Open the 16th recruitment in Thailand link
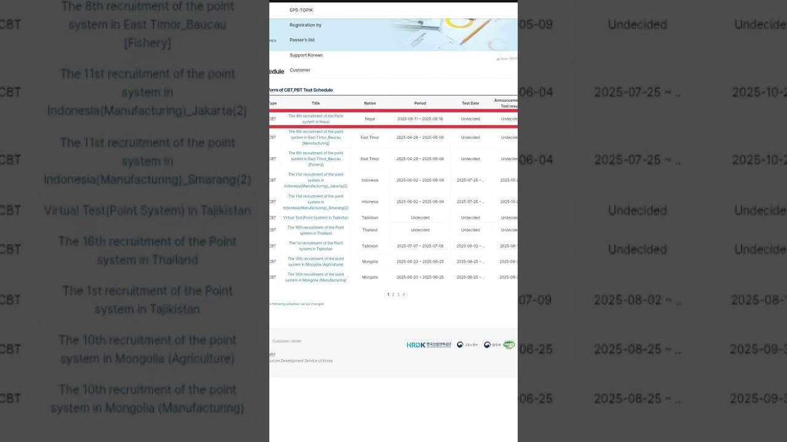 316,230
